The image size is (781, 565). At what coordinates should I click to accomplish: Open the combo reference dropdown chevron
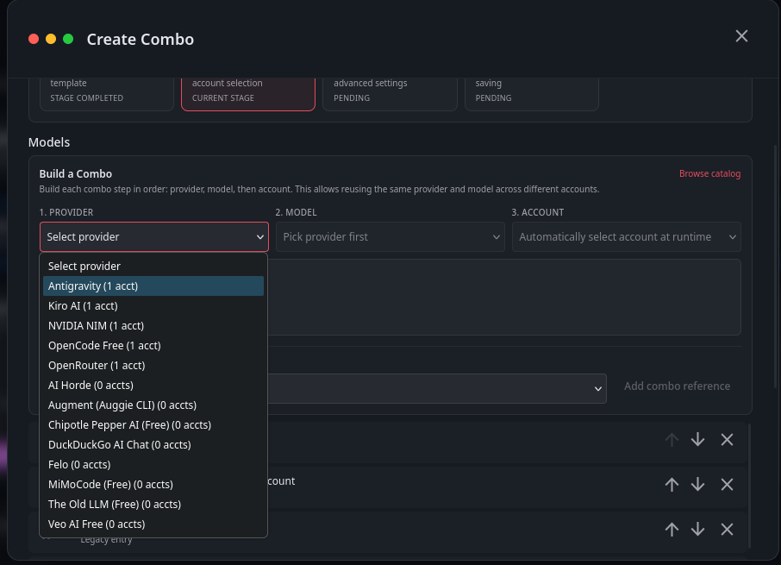point(597,389)
